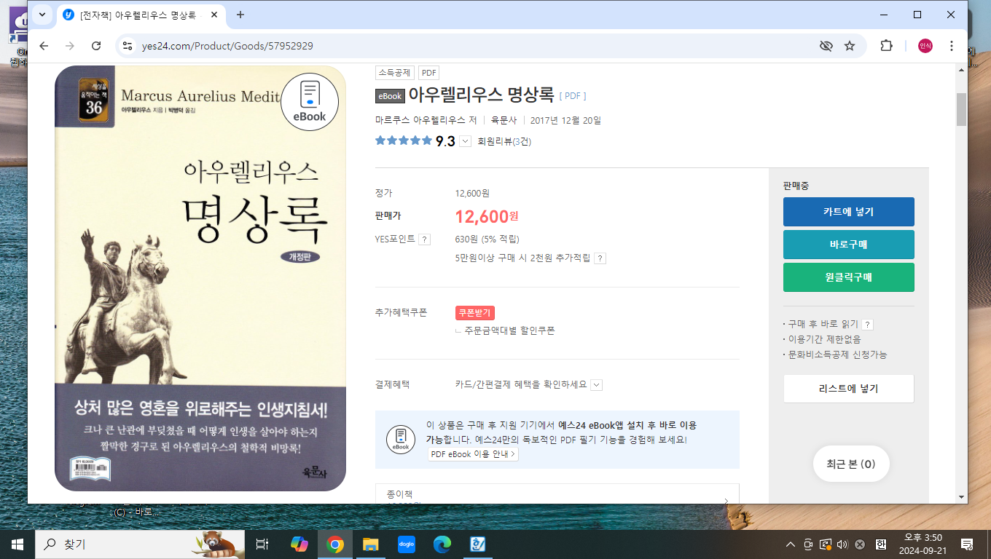Expand the 9.3 rating dropdown arrow

point(466,141)
